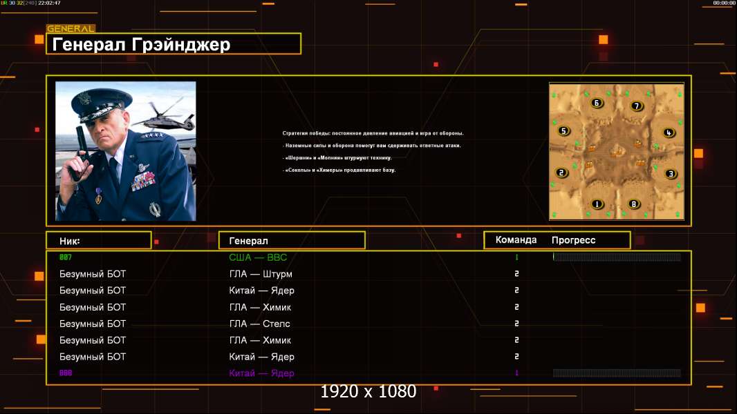Screen dimensions: 737x414
Task: Click the 'Генерал Грэйнджер' title box
Action: coord(174,43)
